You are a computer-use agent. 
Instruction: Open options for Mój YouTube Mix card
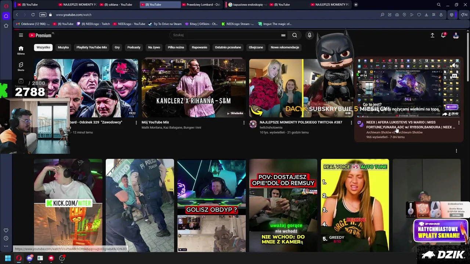coord(244,122)
